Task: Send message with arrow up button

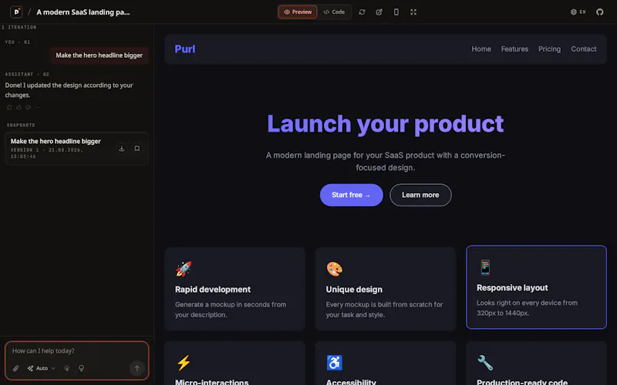Action: (x=137, y=369)
